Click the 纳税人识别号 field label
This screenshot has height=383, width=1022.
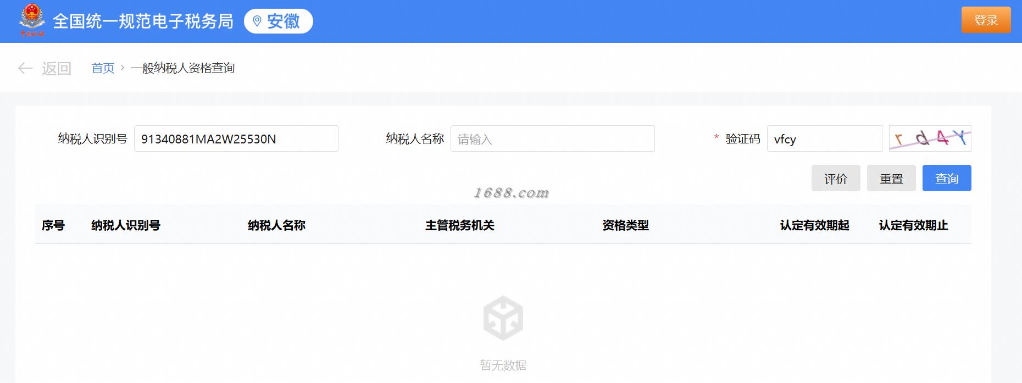tap(93, 138)
